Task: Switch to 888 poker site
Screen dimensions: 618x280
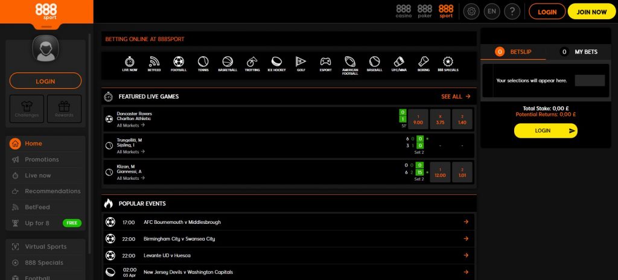Action: [x=425, y=11]
